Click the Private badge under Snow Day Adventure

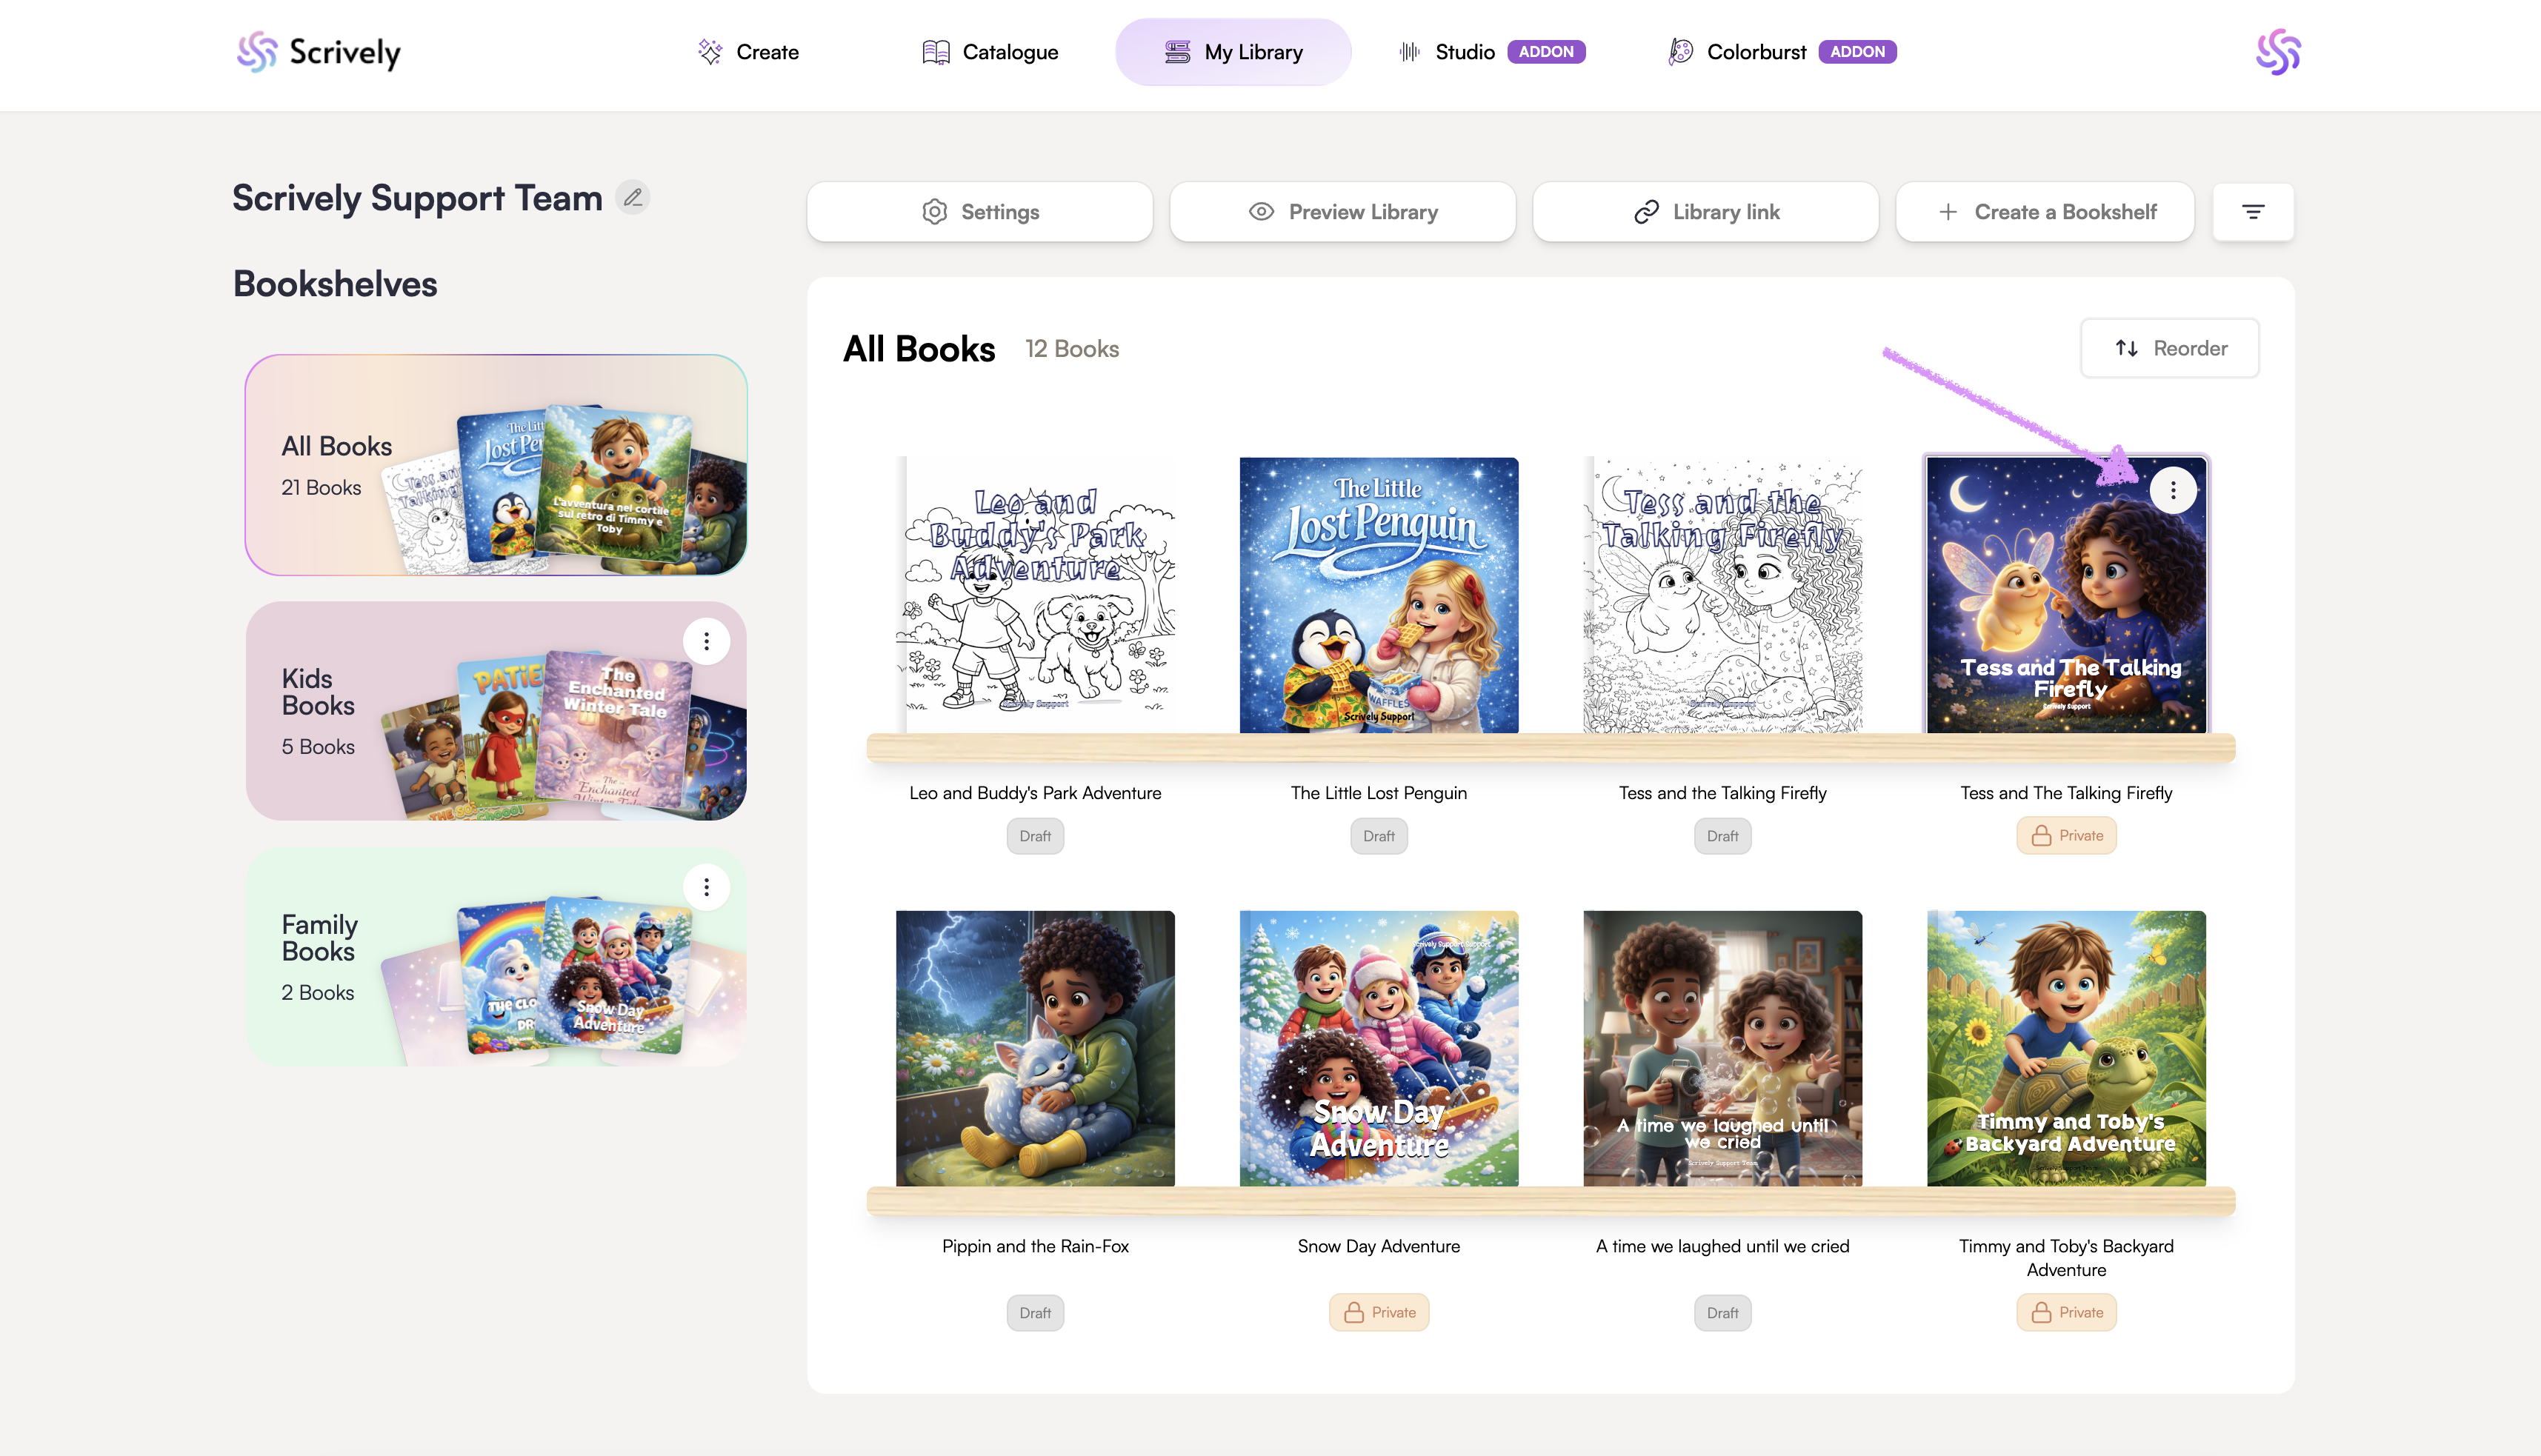(x=1378, y=1312)
